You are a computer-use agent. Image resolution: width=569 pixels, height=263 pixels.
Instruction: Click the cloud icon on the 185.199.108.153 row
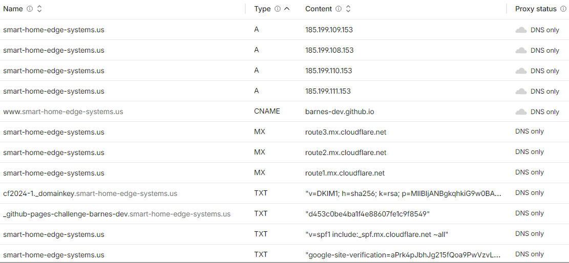521,51
